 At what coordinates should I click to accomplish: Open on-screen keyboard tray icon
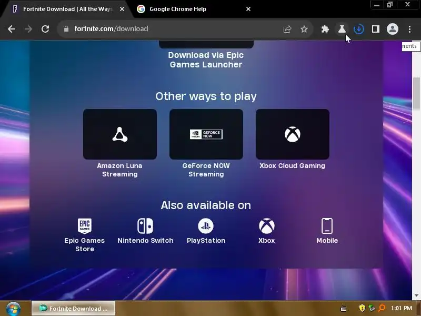click(344, 309)
